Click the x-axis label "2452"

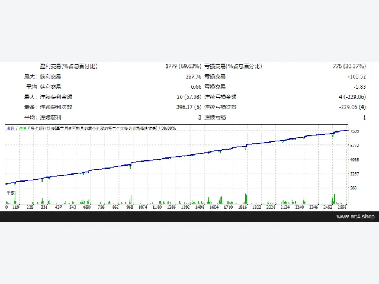click(x=328, y=207)
